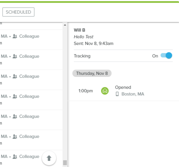Turn off the Tracking switch

point(167,56)
